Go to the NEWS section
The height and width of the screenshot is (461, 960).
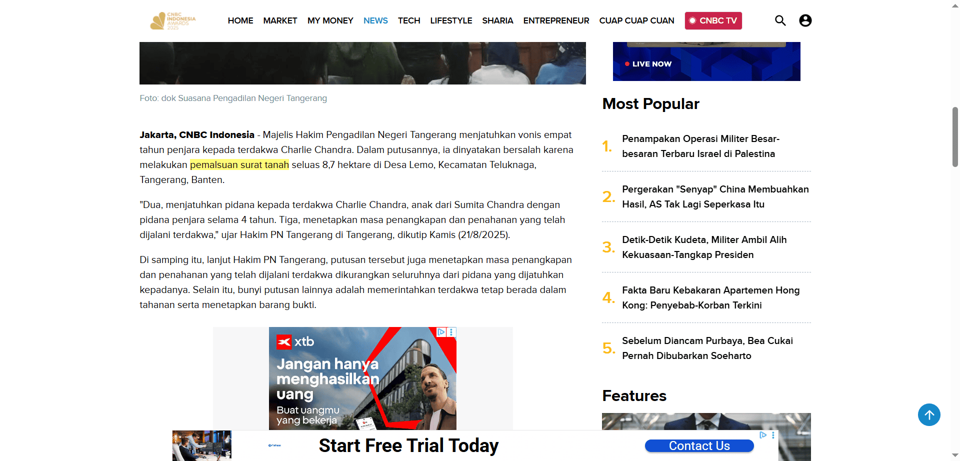point(375,20)
